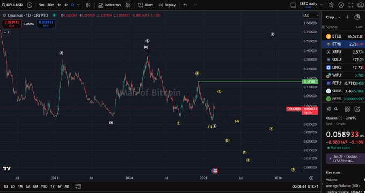365x193 pixels.
Task: Select the 5m timeframe
Action: 42,5
